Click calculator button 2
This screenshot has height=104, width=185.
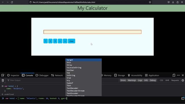coord(50,41)
